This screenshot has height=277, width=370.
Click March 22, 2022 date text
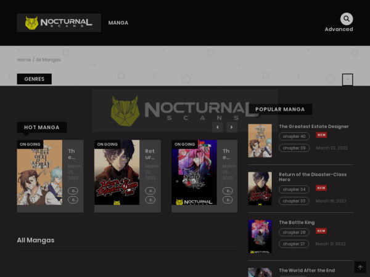(332, 148)
